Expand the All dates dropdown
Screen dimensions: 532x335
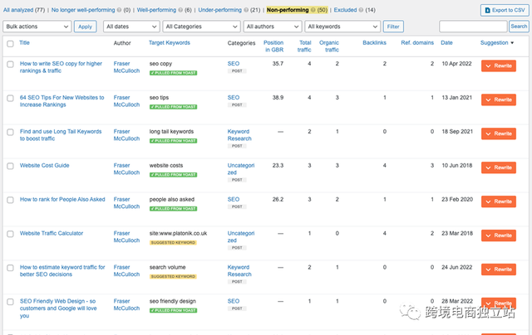coord(131,27)
